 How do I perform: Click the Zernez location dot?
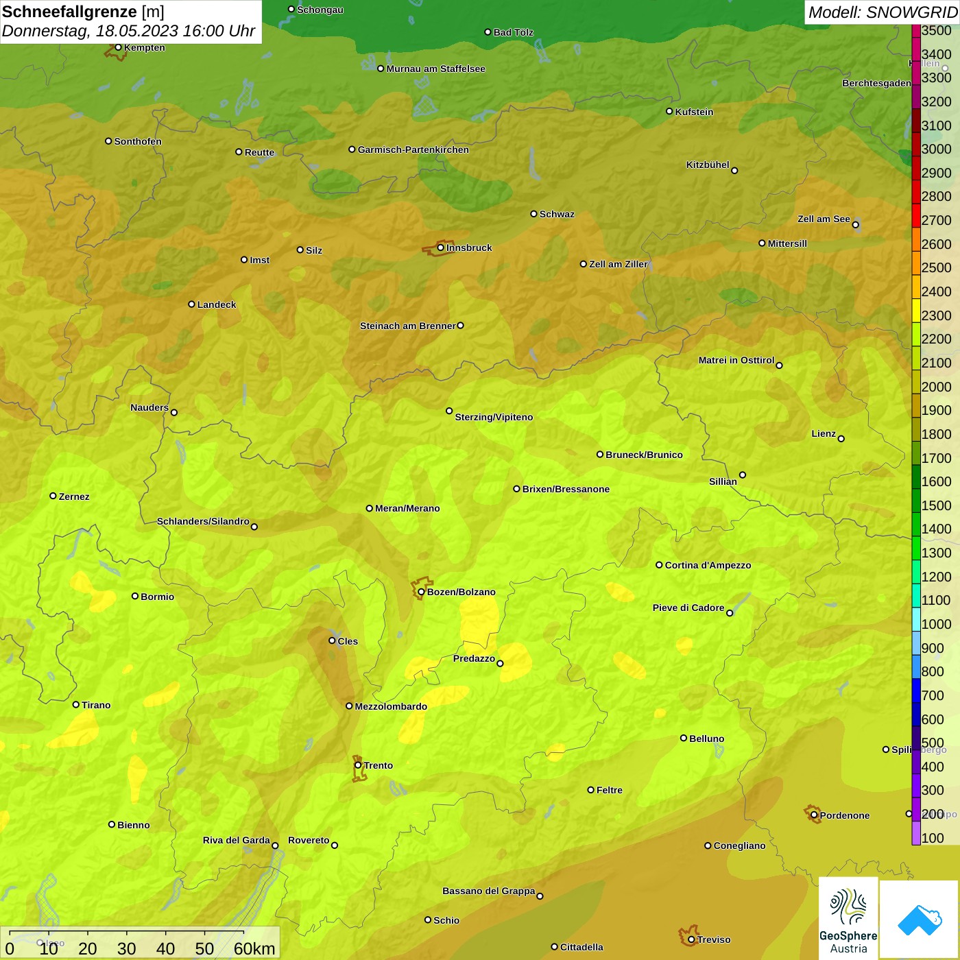(53, 496)
